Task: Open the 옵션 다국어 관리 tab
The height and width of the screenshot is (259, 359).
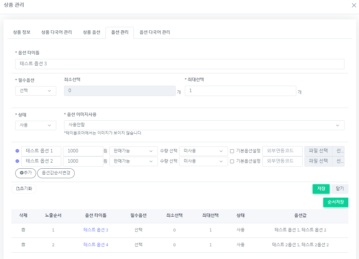Action: pyautogui.click(x=155, y=32)
